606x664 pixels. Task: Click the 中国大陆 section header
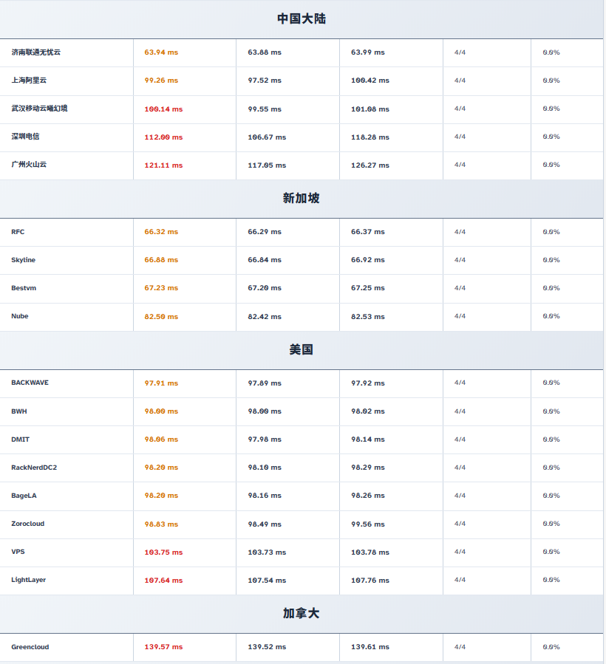[302, 18]
